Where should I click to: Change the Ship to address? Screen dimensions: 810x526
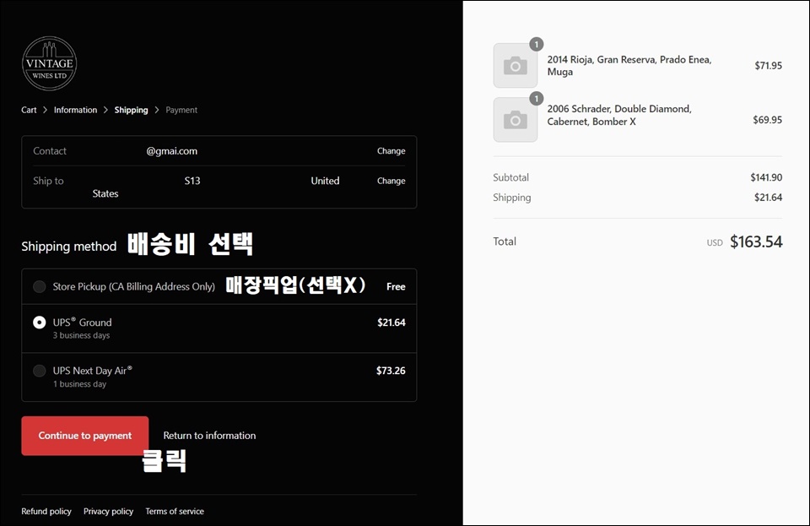click(x=391, y=181)
